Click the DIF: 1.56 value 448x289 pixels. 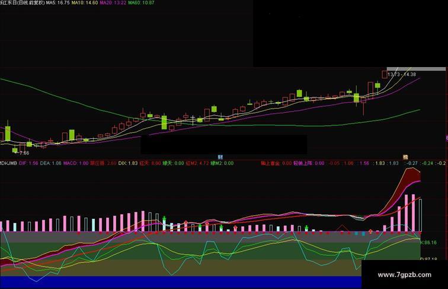(x=28, y=163)
